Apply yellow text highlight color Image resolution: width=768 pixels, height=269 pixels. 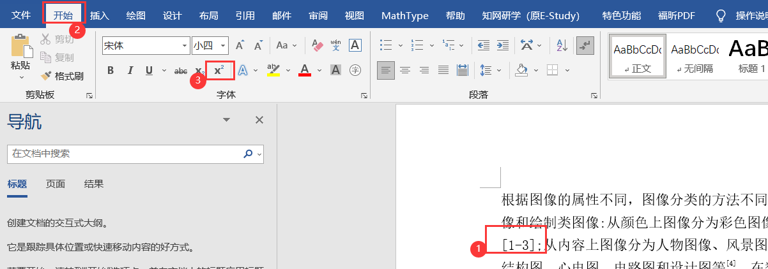click(x=273, y=70)
